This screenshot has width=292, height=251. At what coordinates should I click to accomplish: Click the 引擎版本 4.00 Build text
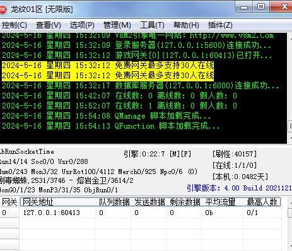(x=239, y=188)
